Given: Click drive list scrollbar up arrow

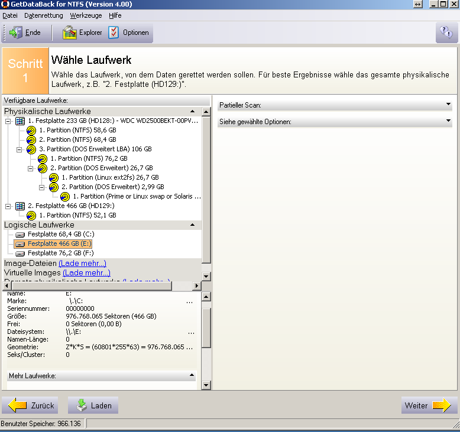Looking at the screenshot, I should [x=206, y=112].
